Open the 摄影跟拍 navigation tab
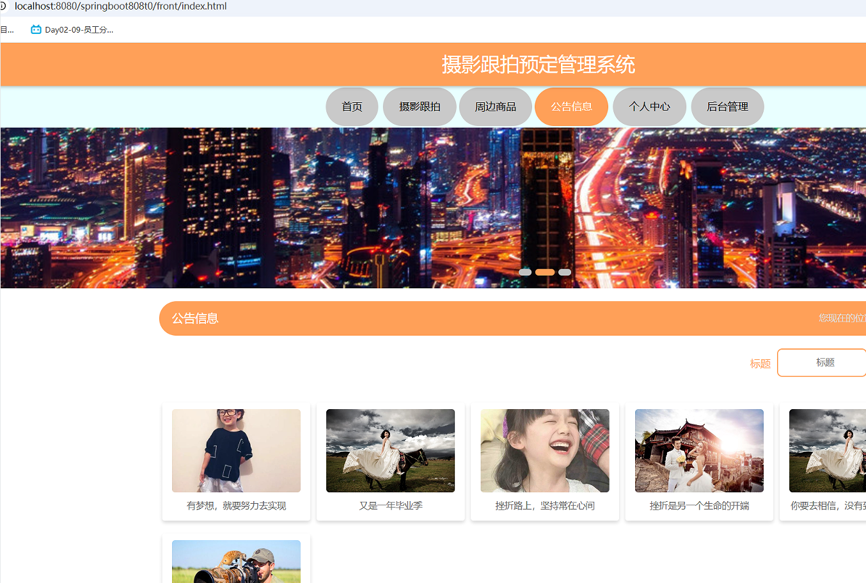Image resolution: width=866 pixels, height=583 pixels. (420, 107)
